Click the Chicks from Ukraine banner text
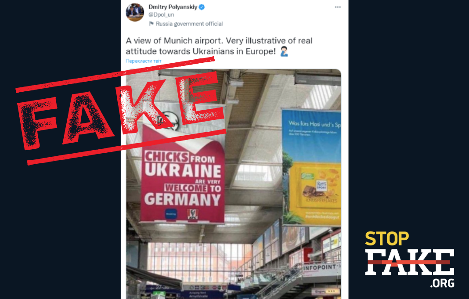 [x=183, y=178]
